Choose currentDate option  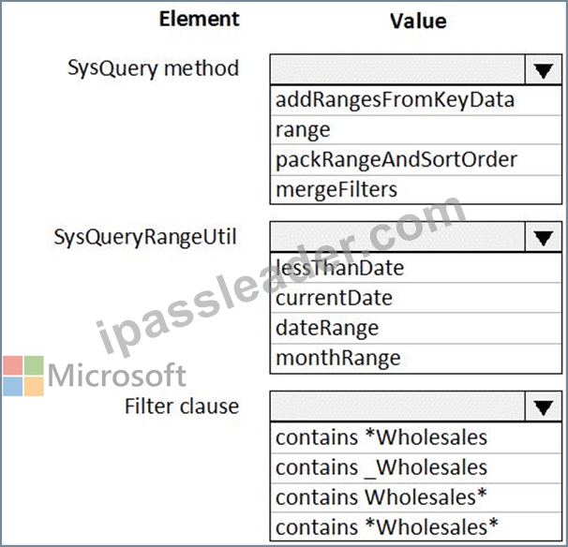416,298
